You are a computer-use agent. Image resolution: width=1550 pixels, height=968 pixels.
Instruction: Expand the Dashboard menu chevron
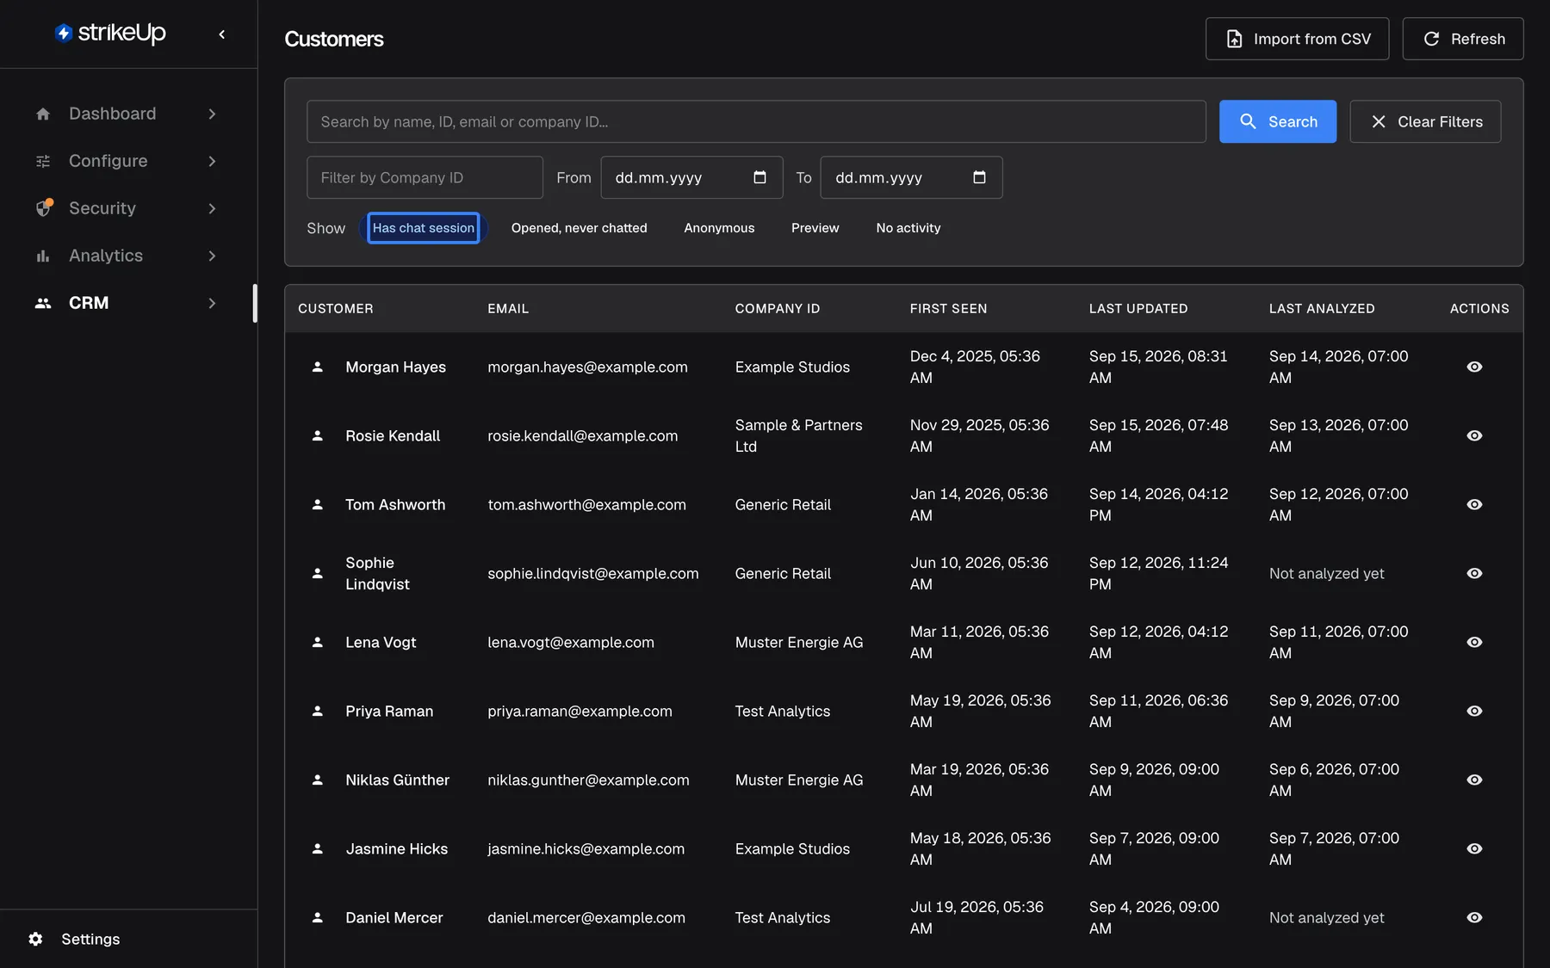pyautogui.click(x=212, y=114)
